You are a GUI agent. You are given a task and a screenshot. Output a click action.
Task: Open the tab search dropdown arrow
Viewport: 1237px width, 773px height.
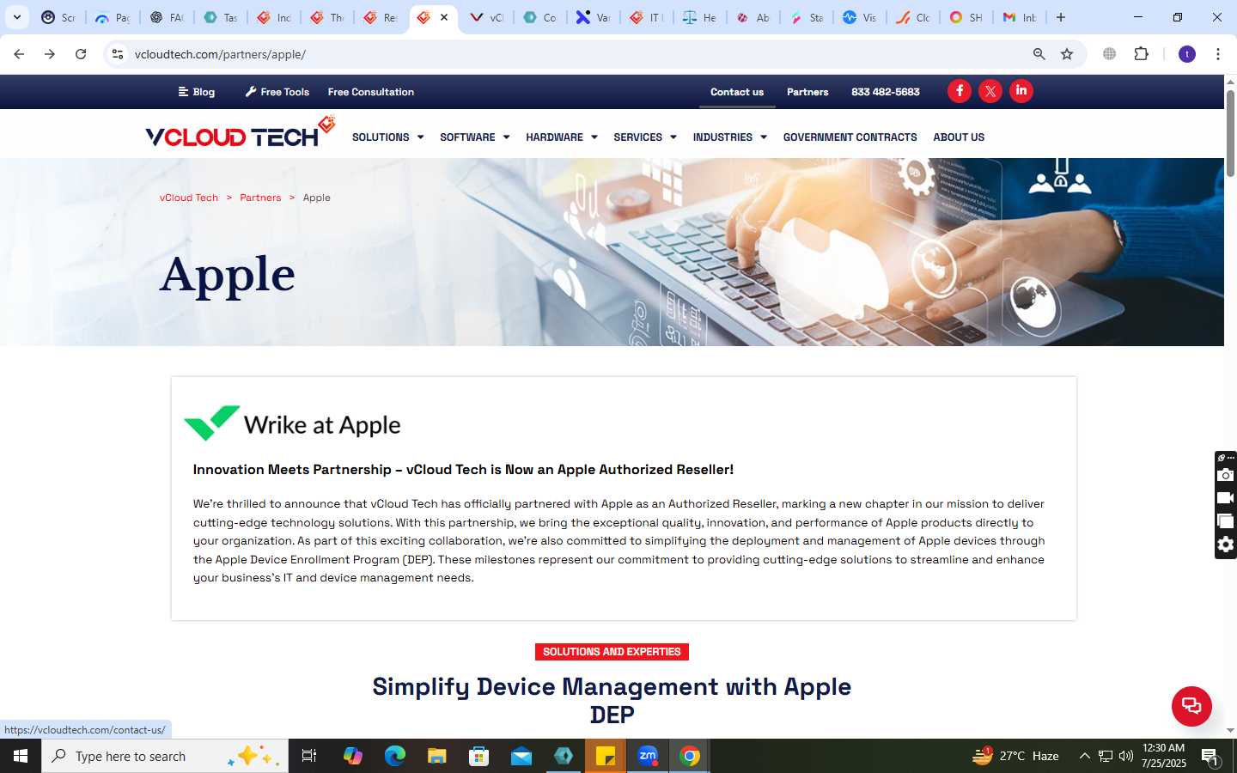point(17,17)
